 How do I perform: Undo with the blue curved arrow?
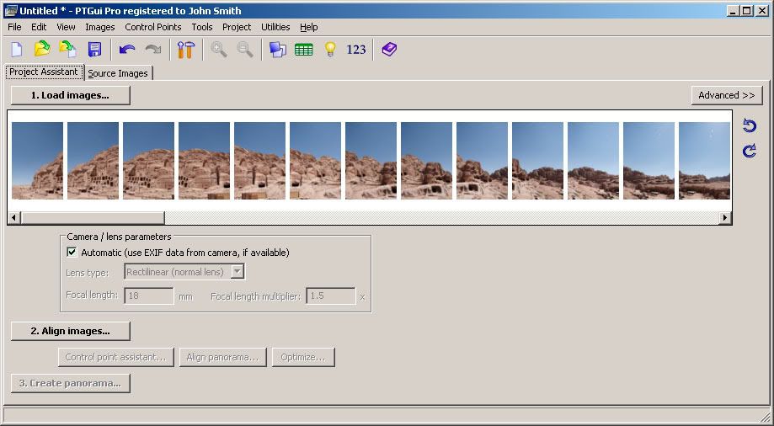point(127,50)
